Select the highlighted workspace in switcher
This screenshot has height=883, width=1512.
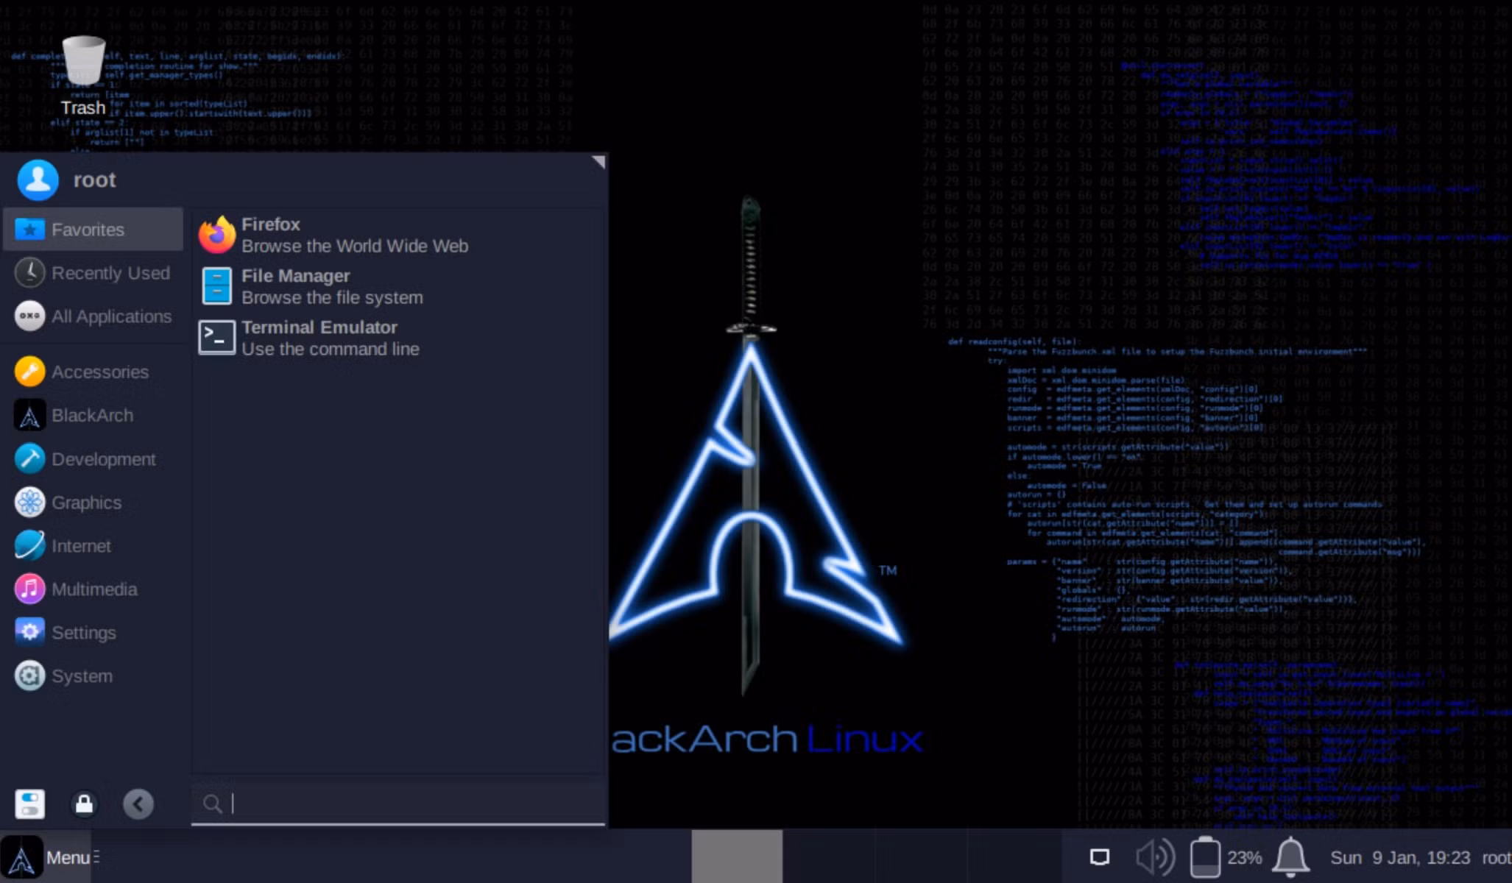click(x=737, y=857)
